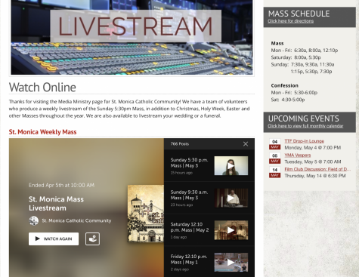
Task: Select the Sunday 5:30 p.m. Mass post title
Action: pos(189,163)
